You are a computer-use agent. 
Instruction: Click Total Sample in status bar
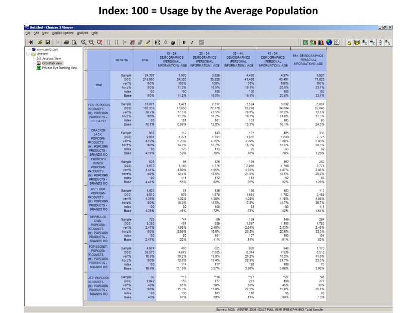(314, 310)
